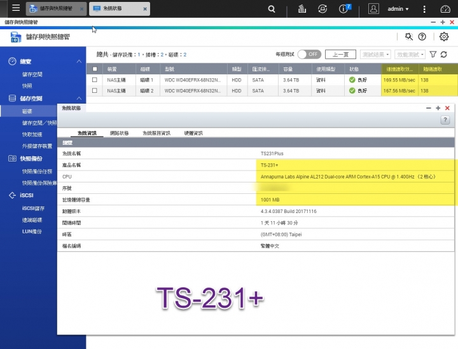This screenshot has width=458, height=349.
Task: Open Cache Acceleration sidebar item
Action: [32, 134]
